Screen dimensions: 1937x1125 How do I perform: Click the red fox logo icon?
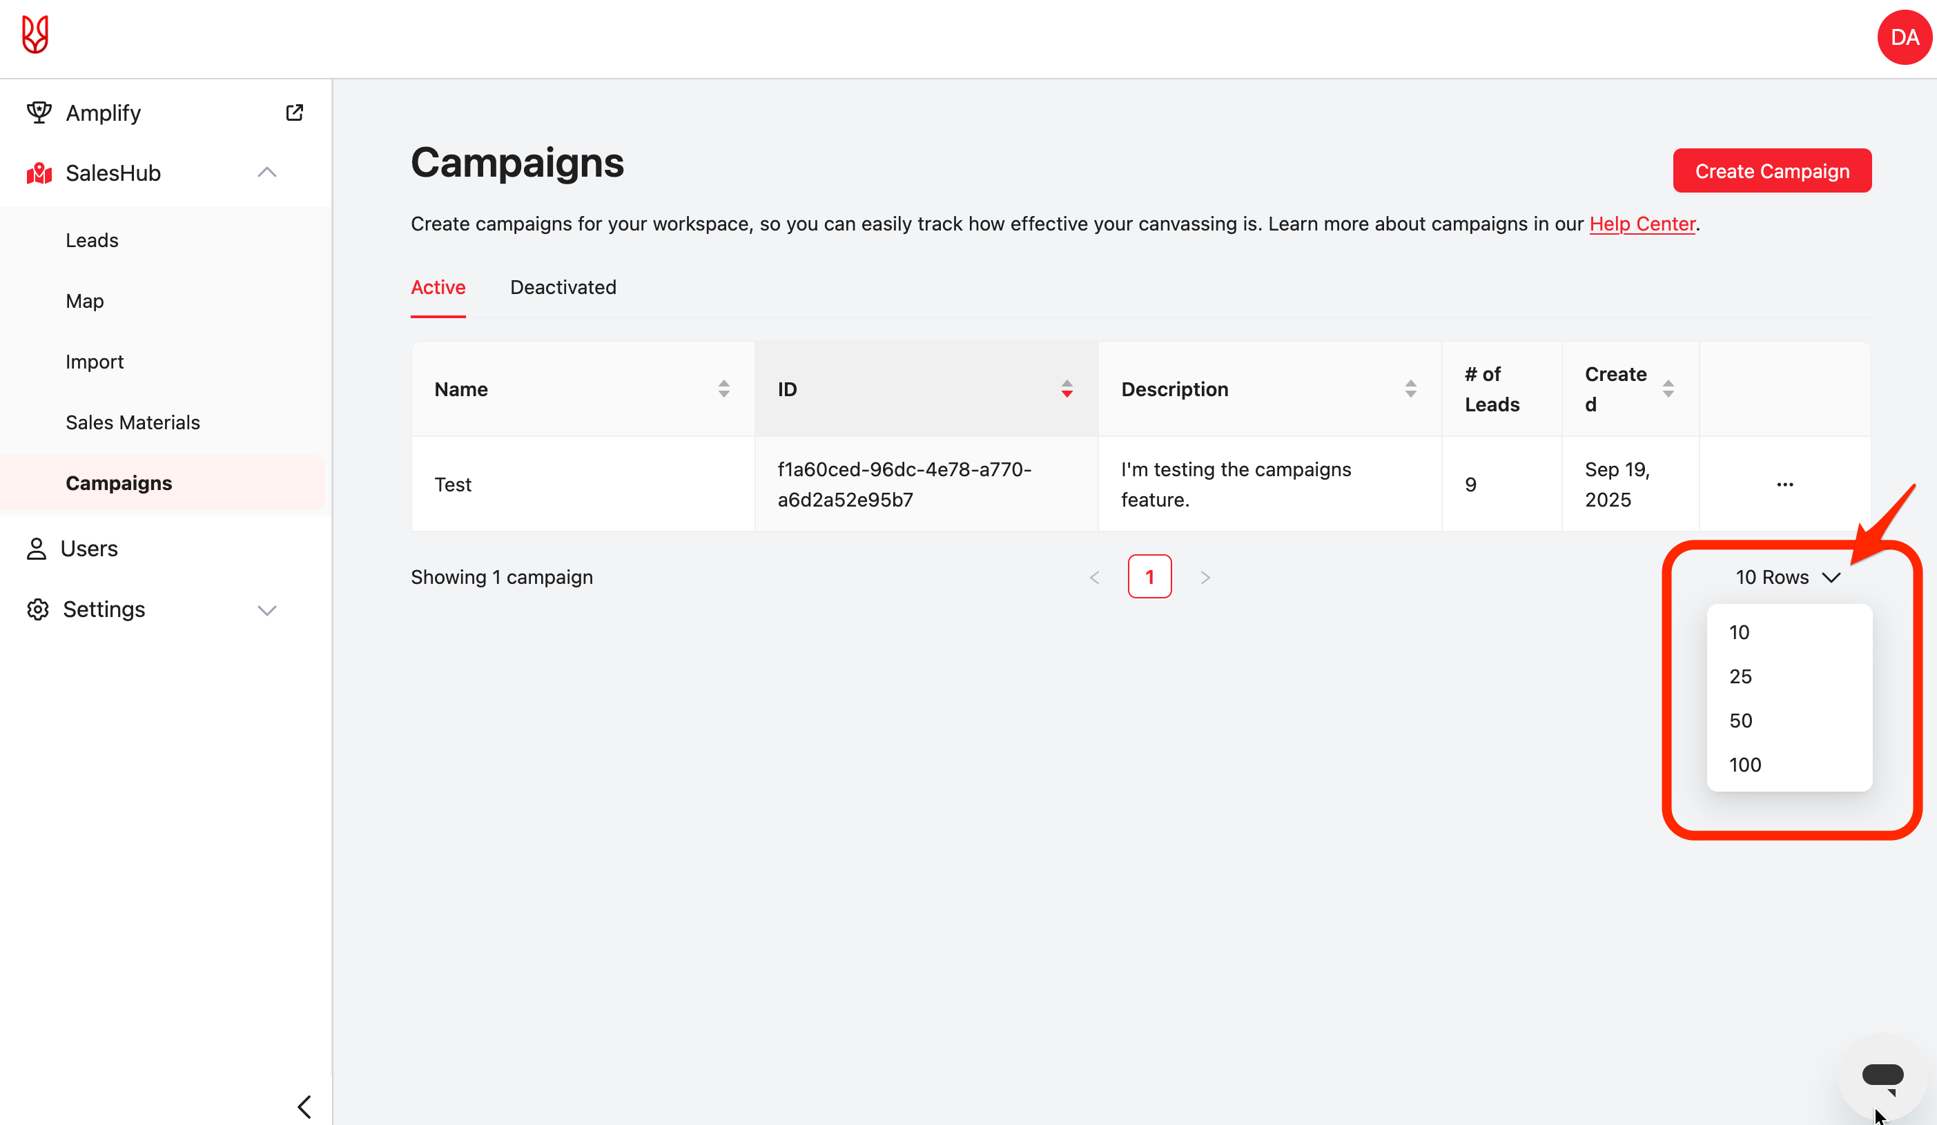pos(35,35)
